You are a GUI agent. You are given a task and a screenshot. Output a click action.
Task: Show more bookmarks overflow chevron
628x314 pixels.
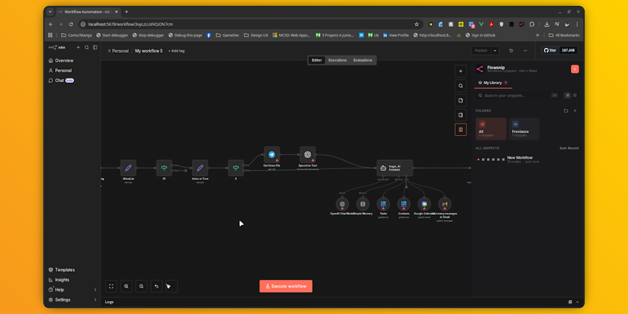point(537,35)
